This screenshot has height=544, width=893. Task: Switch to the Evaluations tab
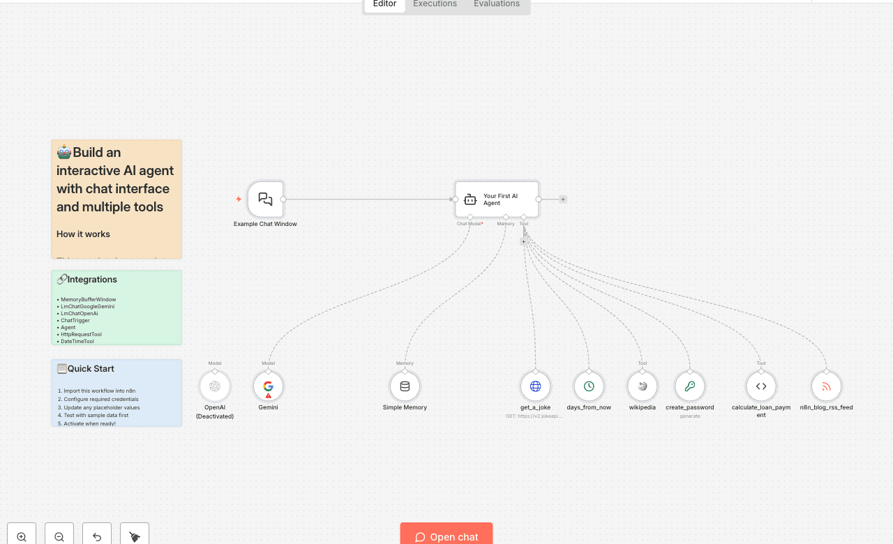pos(496,4)
